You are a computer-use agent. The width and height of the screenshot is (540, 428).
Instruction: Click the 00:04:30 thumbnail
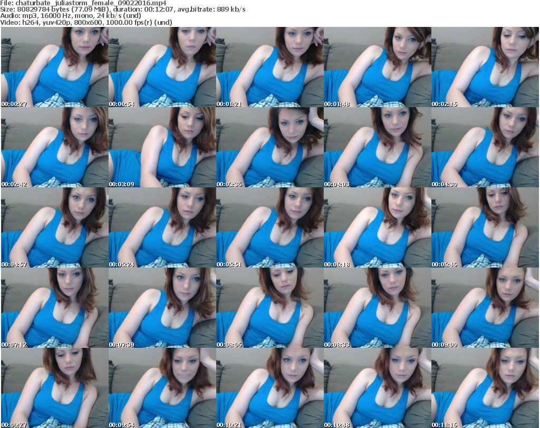click(x=485, y=147)
